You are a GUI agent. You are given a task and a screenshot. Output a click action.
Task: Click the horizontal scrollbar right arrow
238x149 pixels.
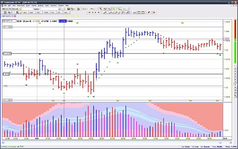pos(230,143)
